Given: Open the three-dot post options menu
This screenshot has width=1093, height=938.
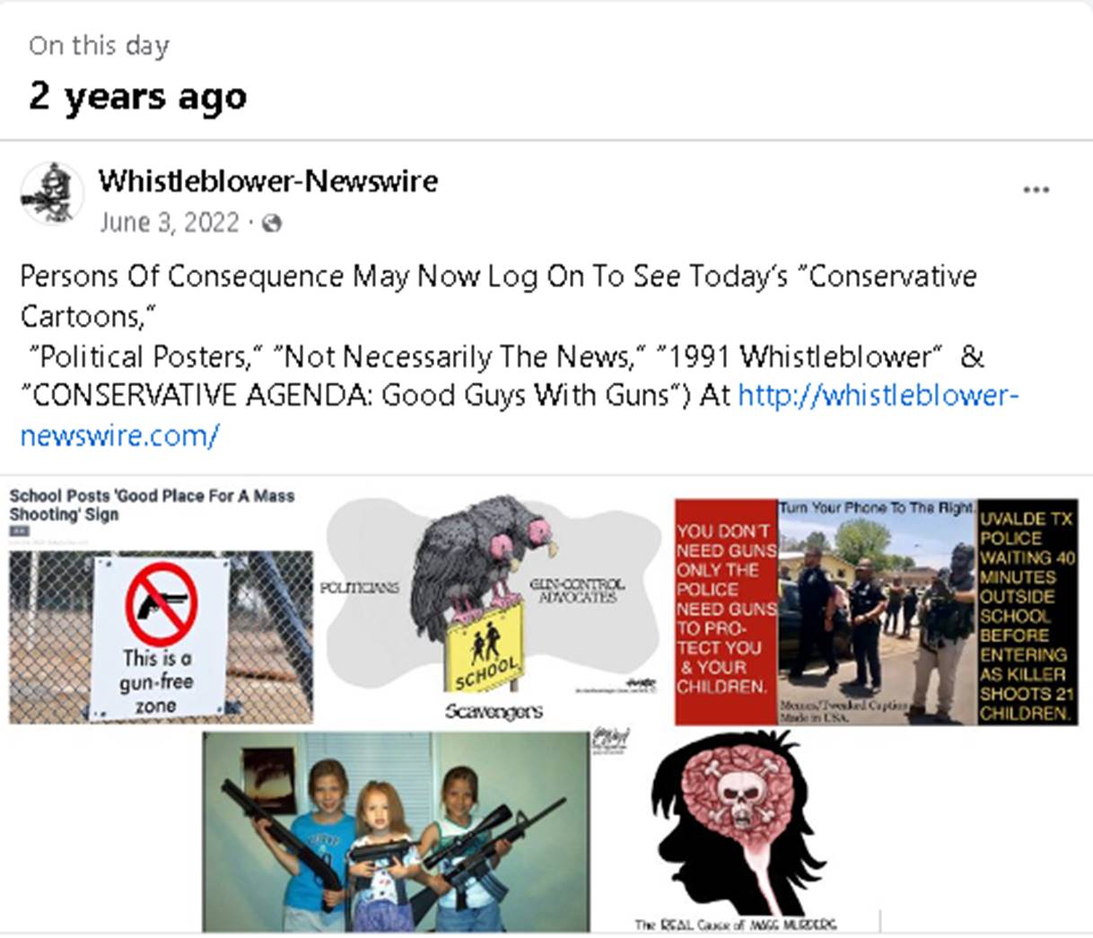Looking at the screenshot, I should pos(1036,190).
